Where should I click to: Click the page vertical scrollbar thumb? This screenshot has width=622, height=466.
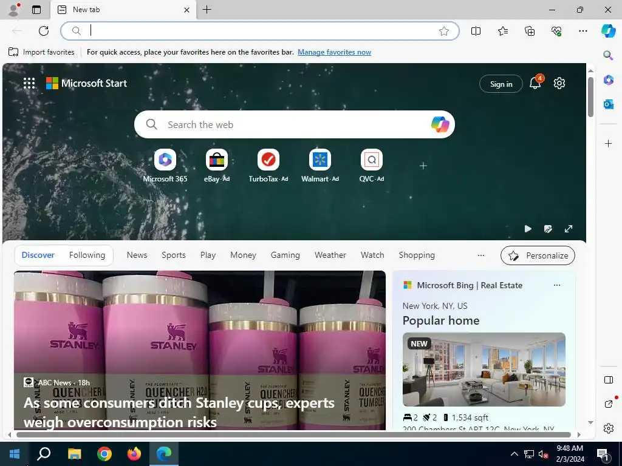(x=590, y=96)
